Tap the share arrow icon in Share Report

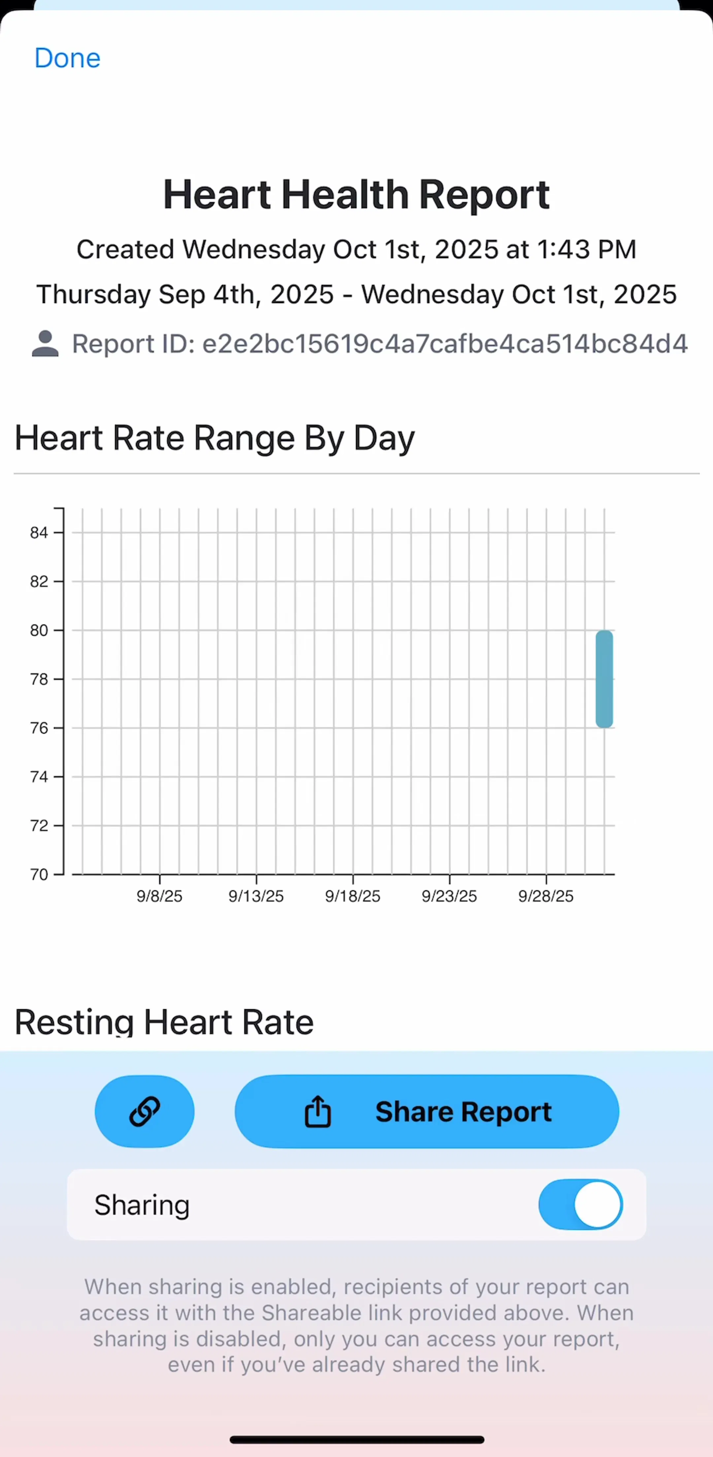(x=317, y=1111)
